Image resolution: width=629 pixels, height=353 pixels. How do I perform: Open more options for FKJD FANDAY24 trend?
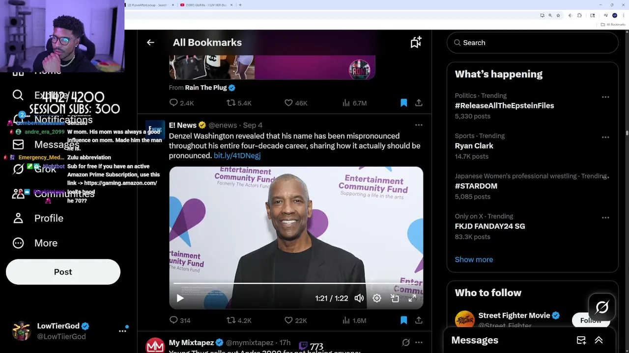click(x=605, y=218)
